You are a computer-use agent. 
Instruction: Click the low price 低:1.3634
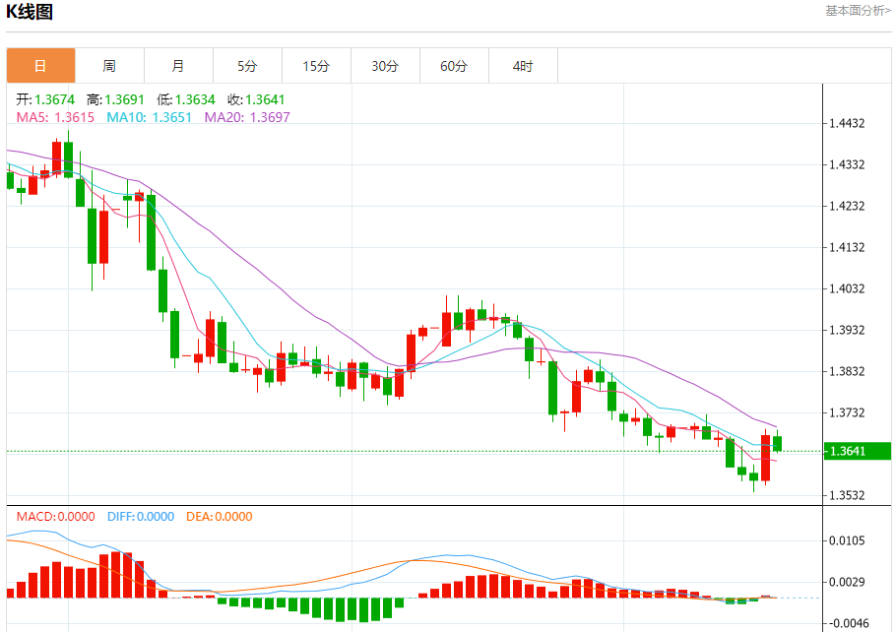(x=186, y=99)
